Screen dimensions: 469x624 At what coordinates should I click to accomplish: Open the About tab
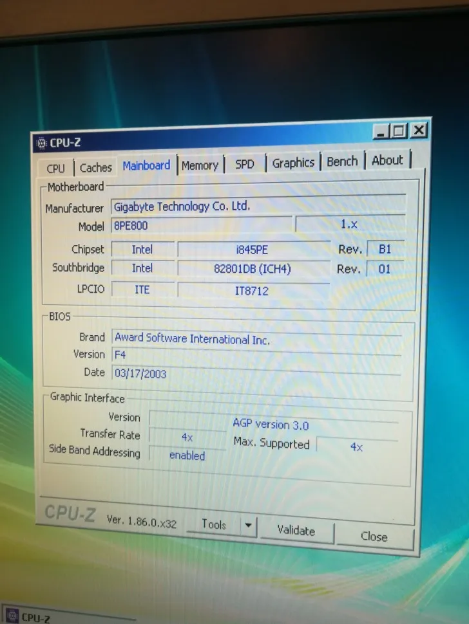coord(387,160)
